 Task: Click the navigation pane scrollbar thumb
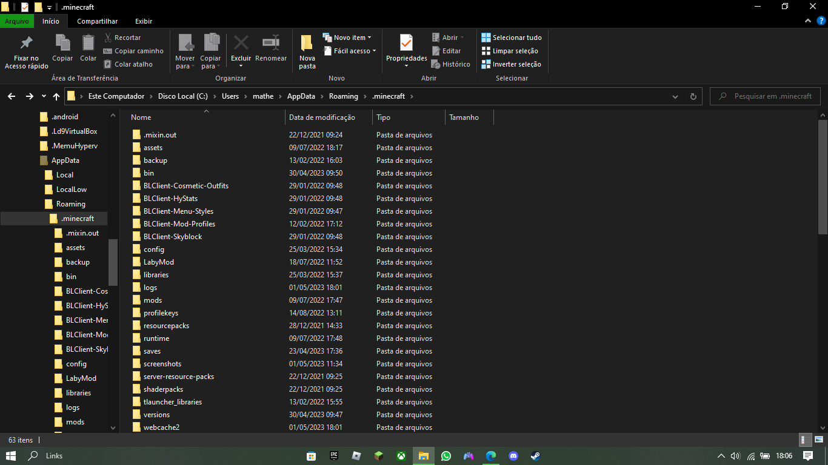113,262
